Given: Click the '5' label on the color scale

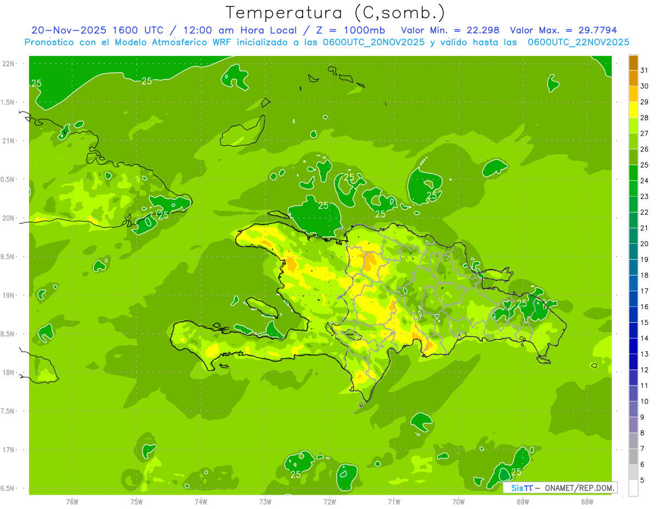Looking at the screenshot, I should coord(642,480).
